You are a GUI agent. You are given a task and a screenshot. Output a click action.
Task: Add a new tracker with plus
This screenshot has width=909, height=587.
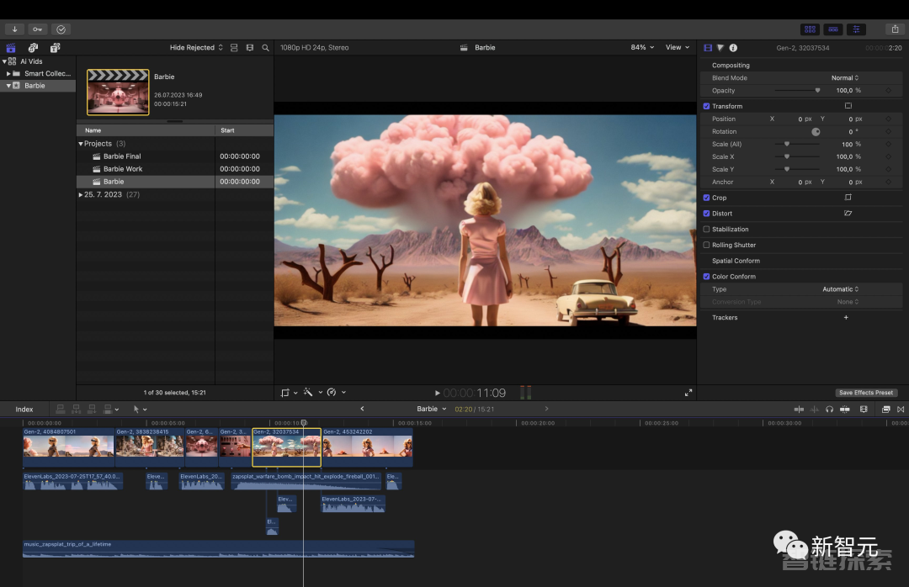(847, 318)
